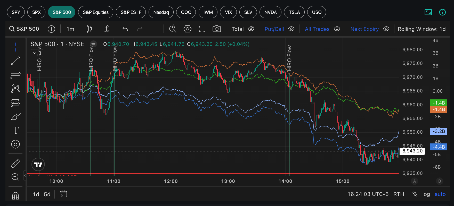
Task: Click the Total label
Action: coord(238,29)
